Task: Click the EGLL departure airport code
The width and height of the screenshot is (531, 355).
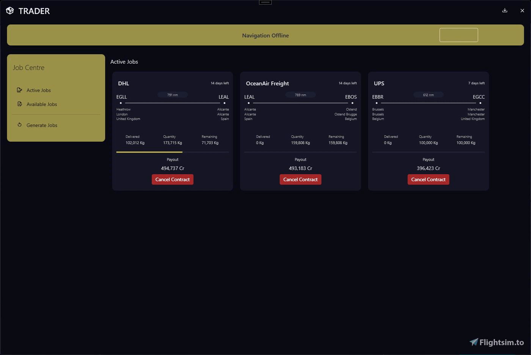Action: (x=121, y=97)
